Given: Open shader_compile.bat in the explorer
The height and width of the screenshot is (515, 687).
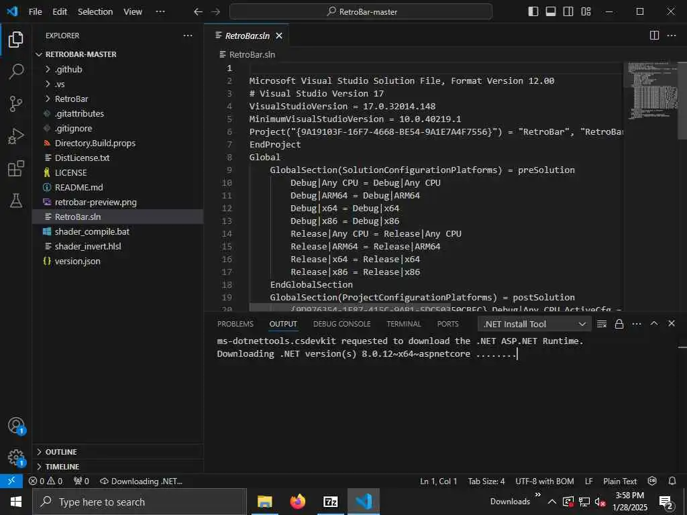Looking at the screenshot, I should 118,231.
